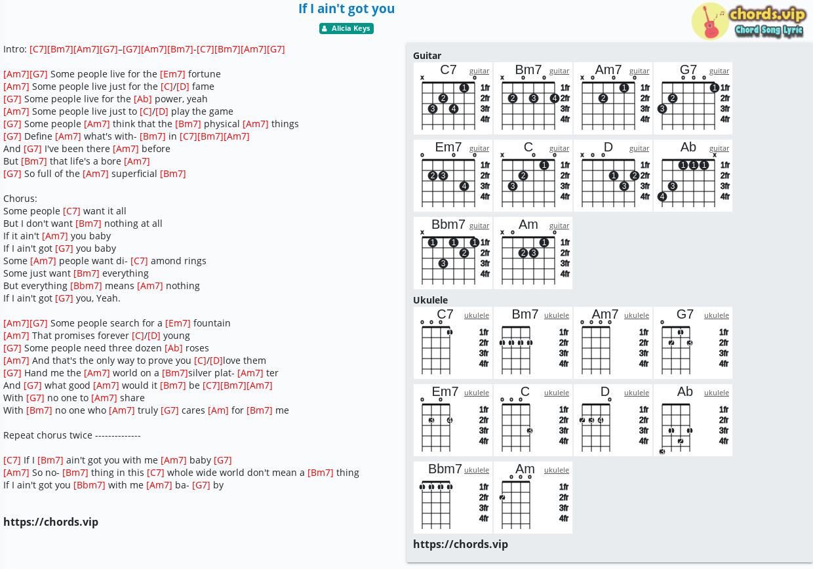Open ukulele link above C7 chord
This screenshot has height=569, width=813.
(477, 315)
